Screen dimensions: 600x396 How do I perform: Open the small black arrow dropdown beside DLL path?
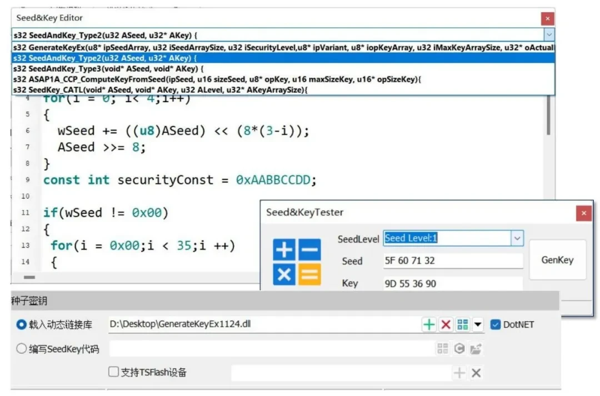click(477, 325)
